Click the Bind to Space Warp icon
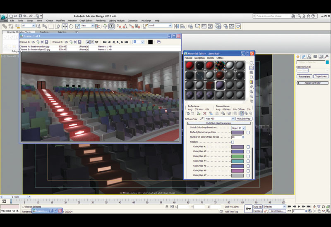 [x=17, y=26]
